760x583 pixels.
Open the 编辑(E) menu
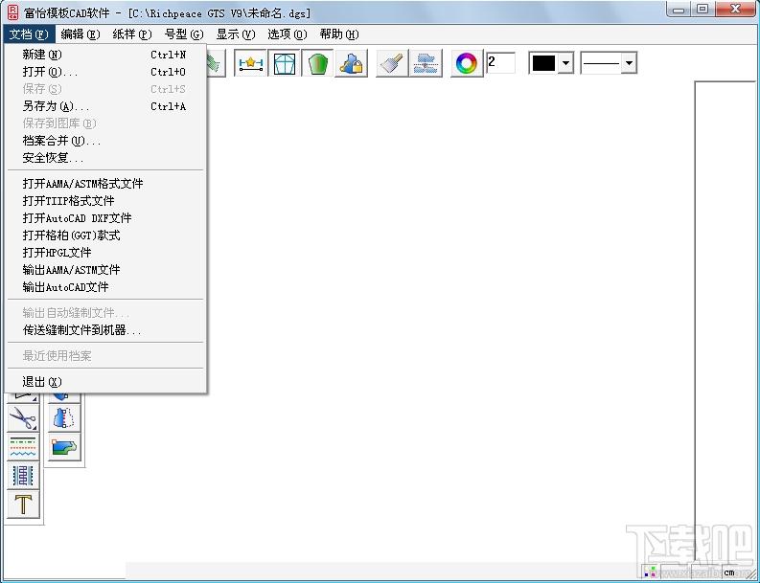click(x=81, y=34)
